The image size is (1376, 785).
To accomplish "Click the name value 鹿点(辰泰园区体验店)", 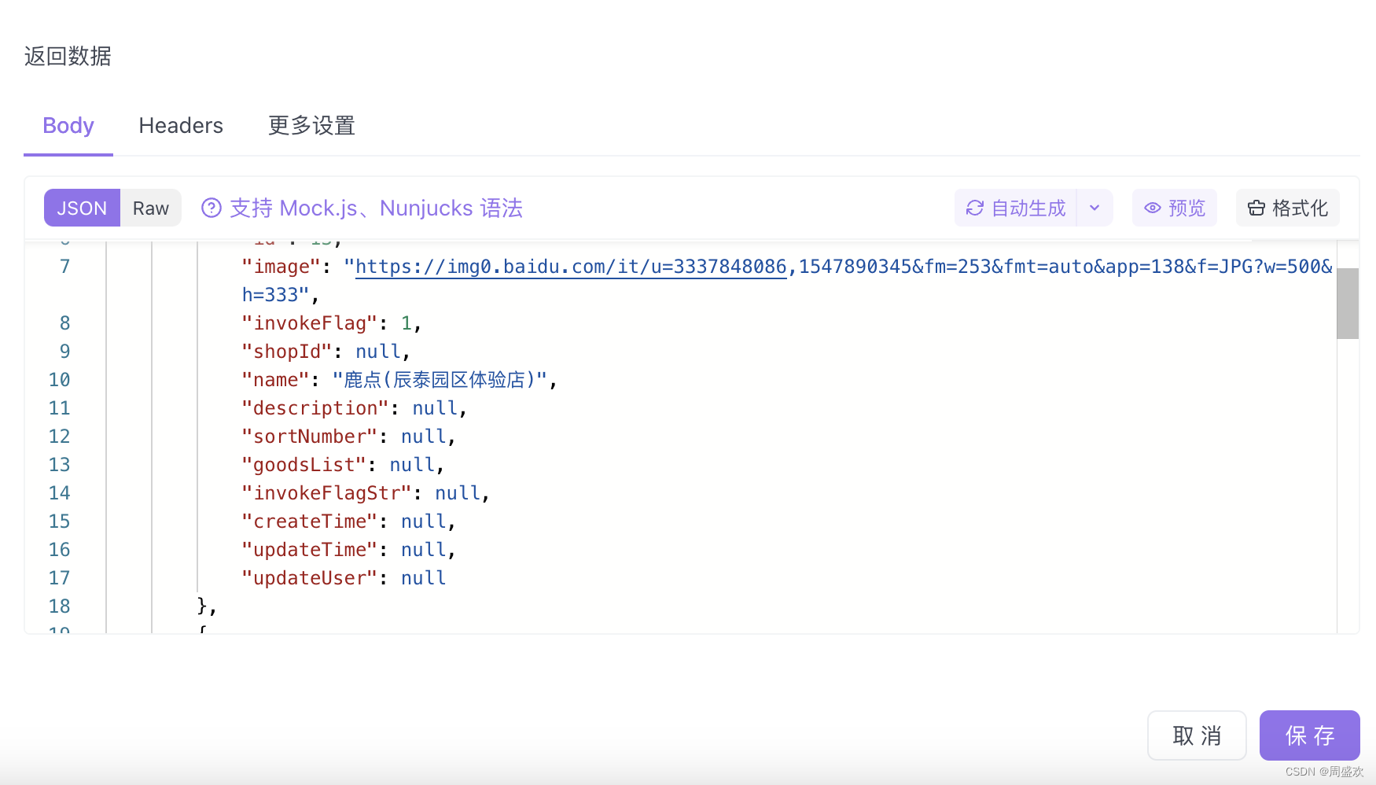I will coord(440,380).
